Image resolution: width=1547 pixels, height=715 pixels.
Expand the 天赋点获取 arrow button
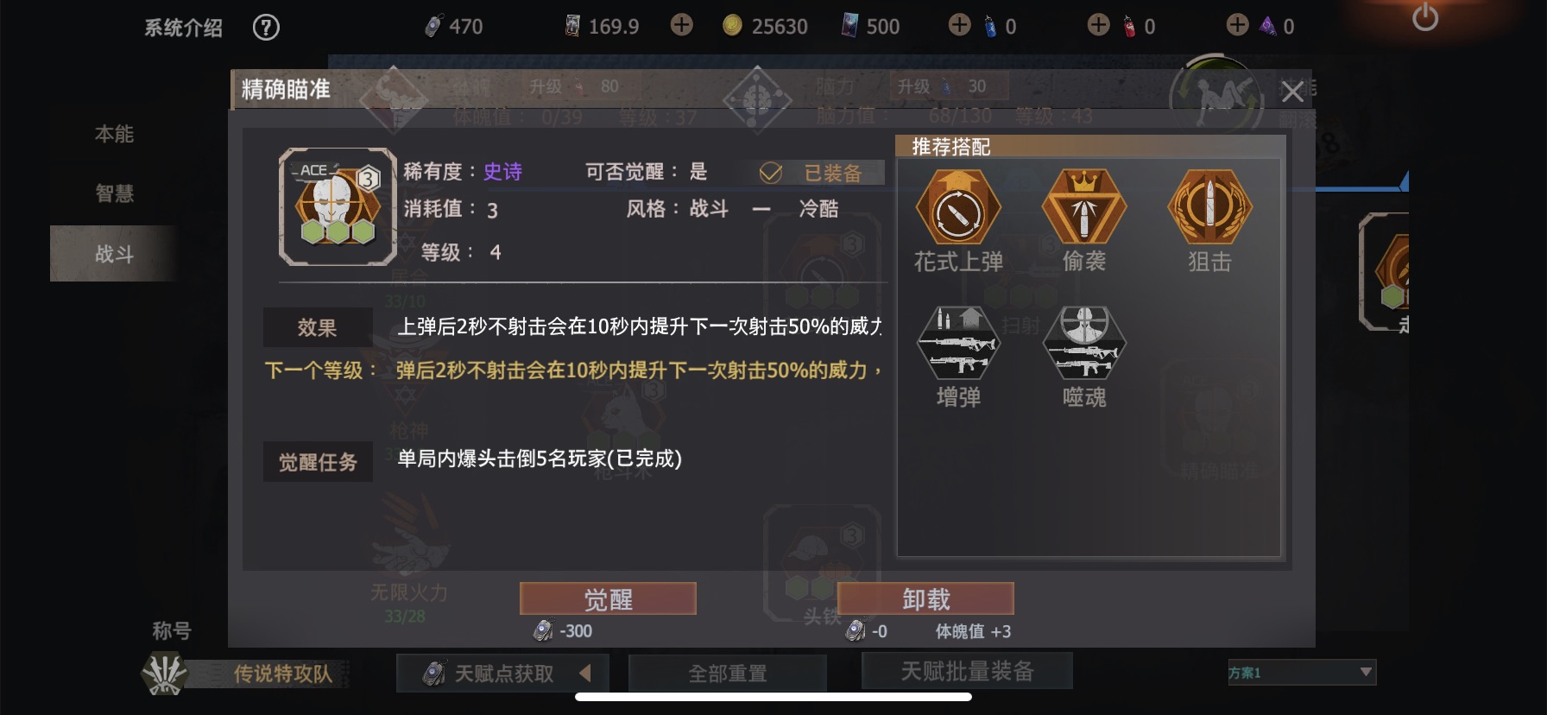585,673
